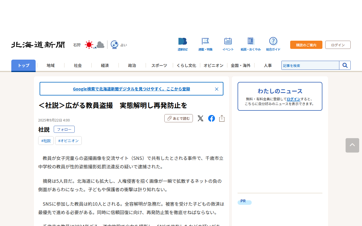Select the スポーツ navigation tab
Screen dimensions: 362x226
(x=159, y=66)
